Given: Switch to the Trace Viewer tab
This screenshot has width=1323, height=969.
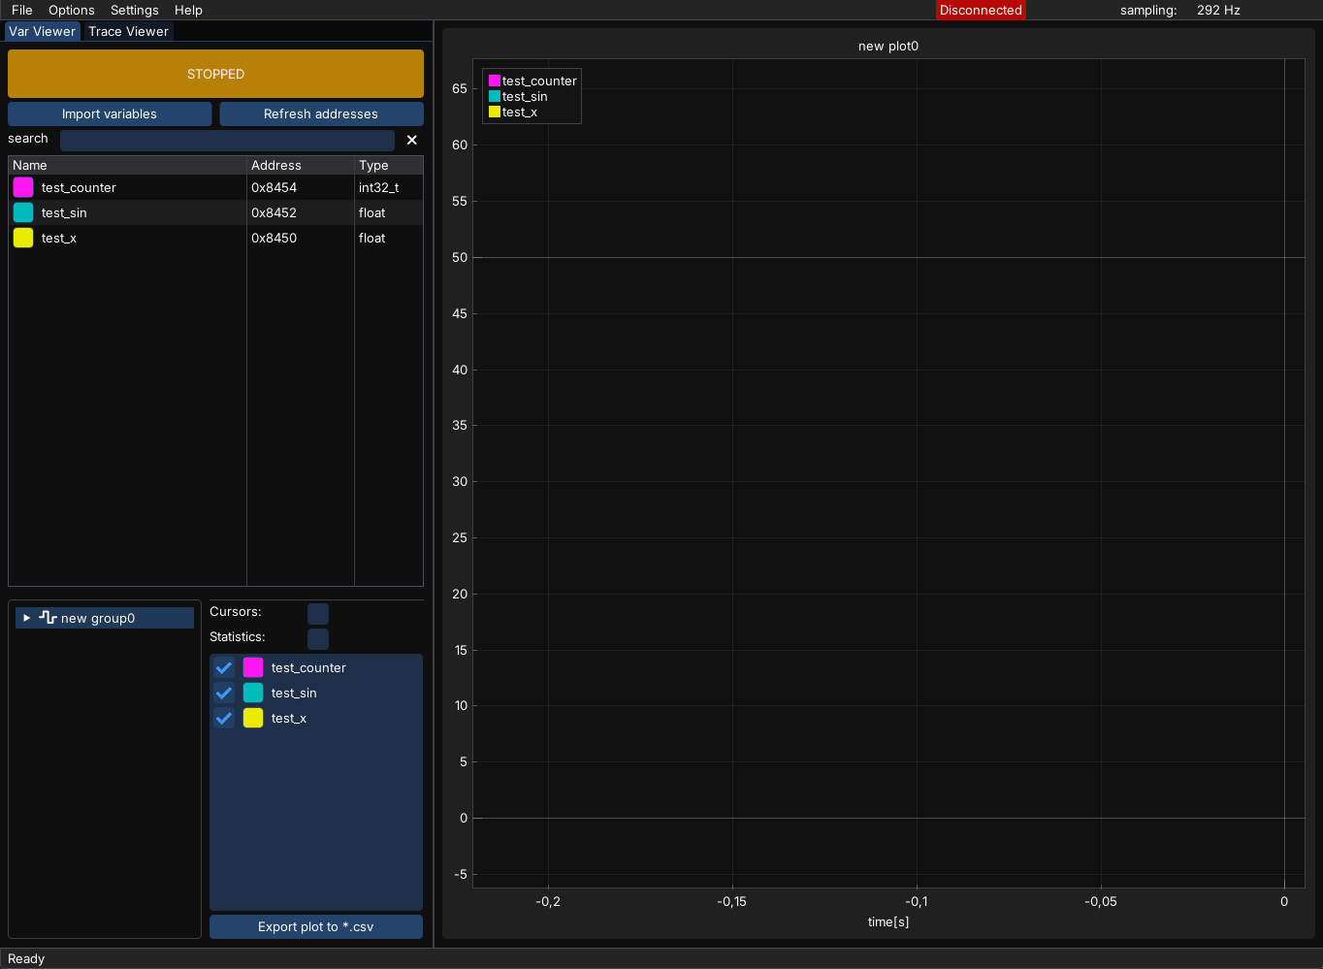Looking at the screenshot, I should [128, 31].
